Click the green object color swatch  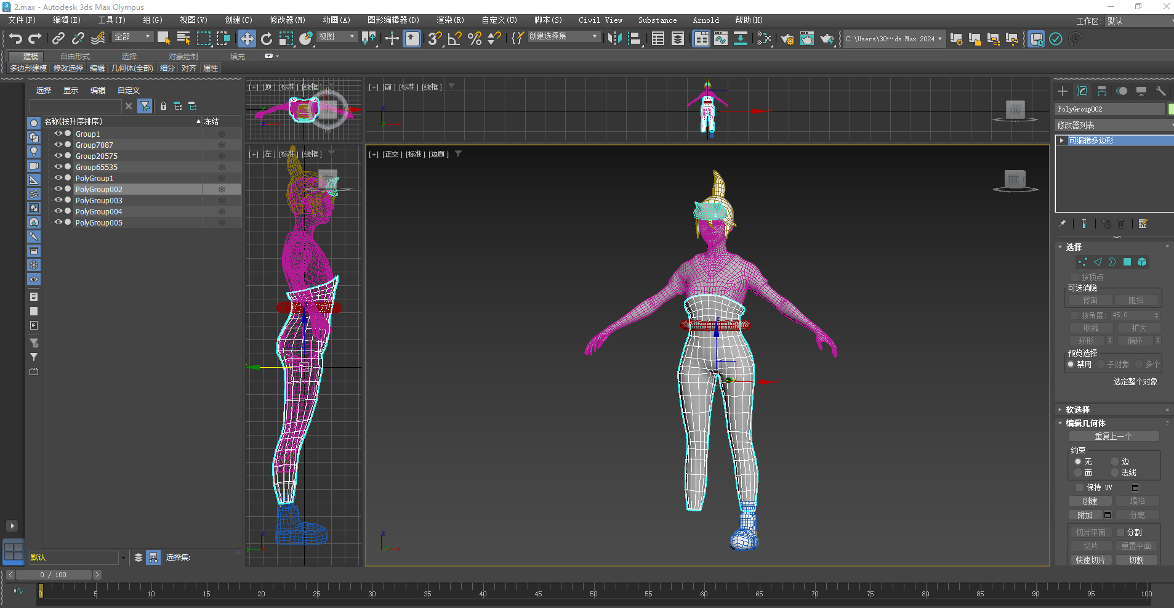[x=1170, y=109]
